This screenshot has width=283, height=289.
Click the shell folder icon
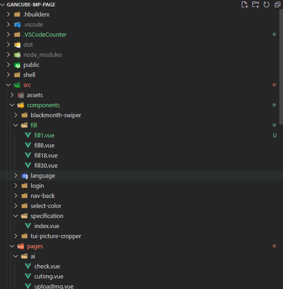coord(17,75)
